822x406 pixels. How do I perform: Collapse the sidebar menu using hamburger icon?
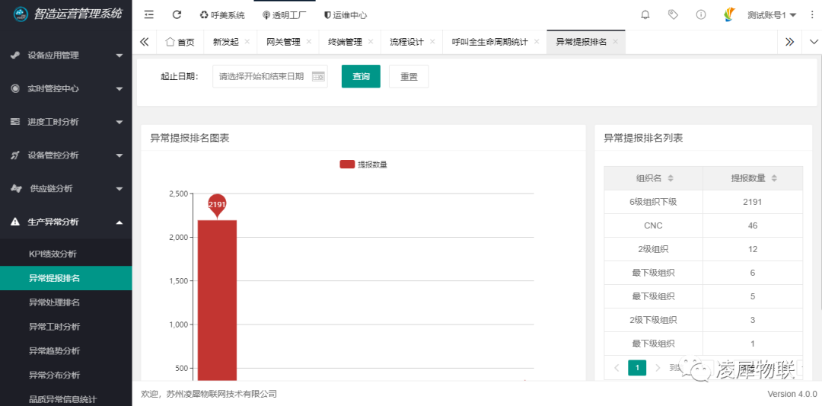pyautogui.click(x=149, y=14)
